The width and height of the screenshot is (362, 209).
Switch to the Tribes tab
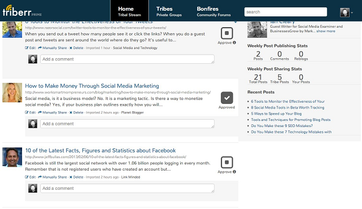[x=169, y=11]
